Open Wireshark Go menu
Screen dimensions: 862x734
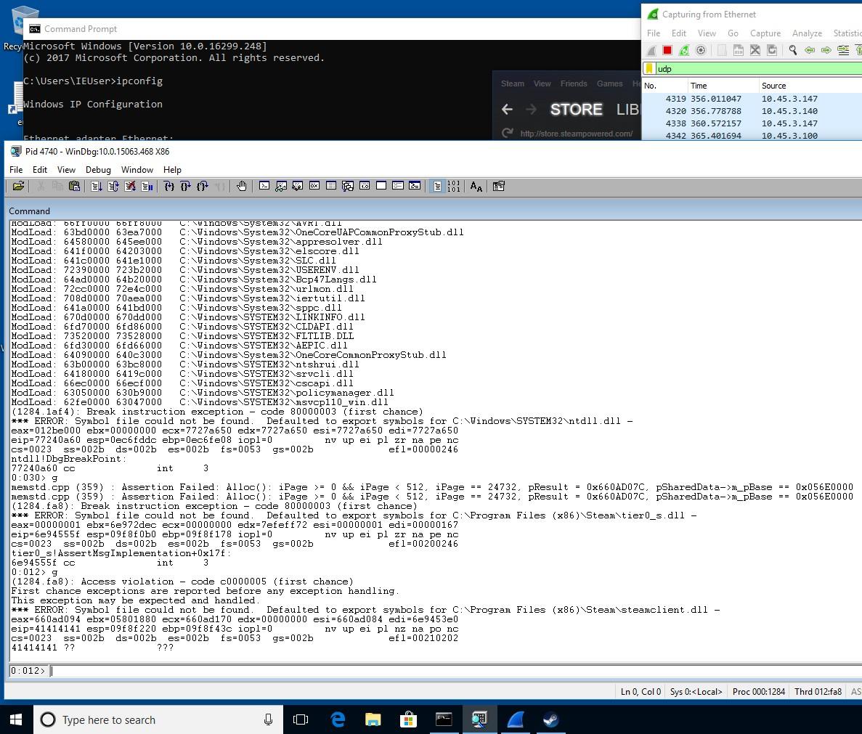(x=733, y=33)
